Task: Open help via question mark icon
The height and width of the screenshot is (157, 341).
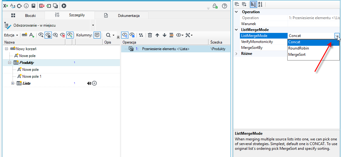Action: click(x=225, y=6)
